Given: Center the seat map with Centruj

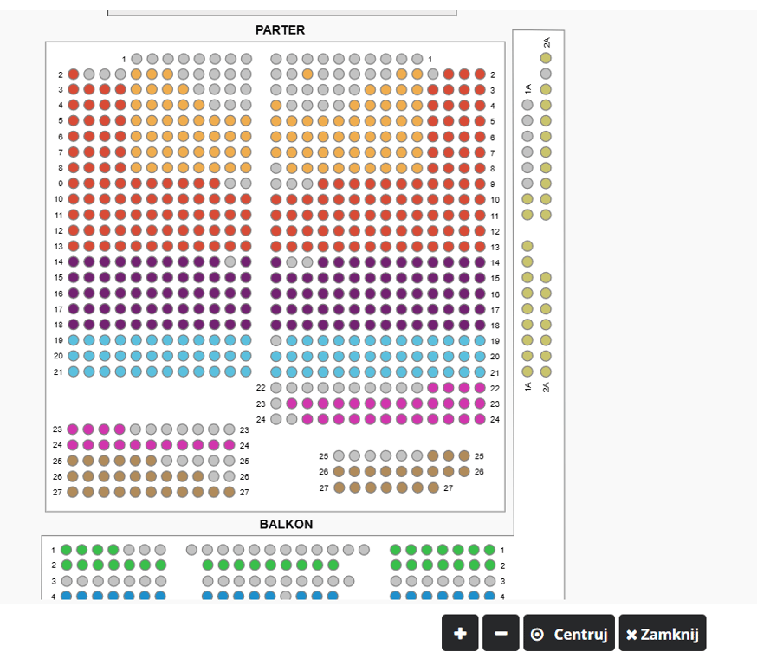Looking at the screenshot, I should pos(570,633).
